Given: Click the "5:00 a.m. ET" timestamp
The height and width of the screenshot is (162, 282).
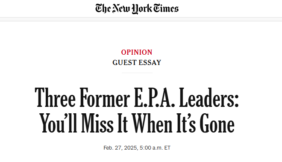Looking at the screenshot, I should [155, 148].
